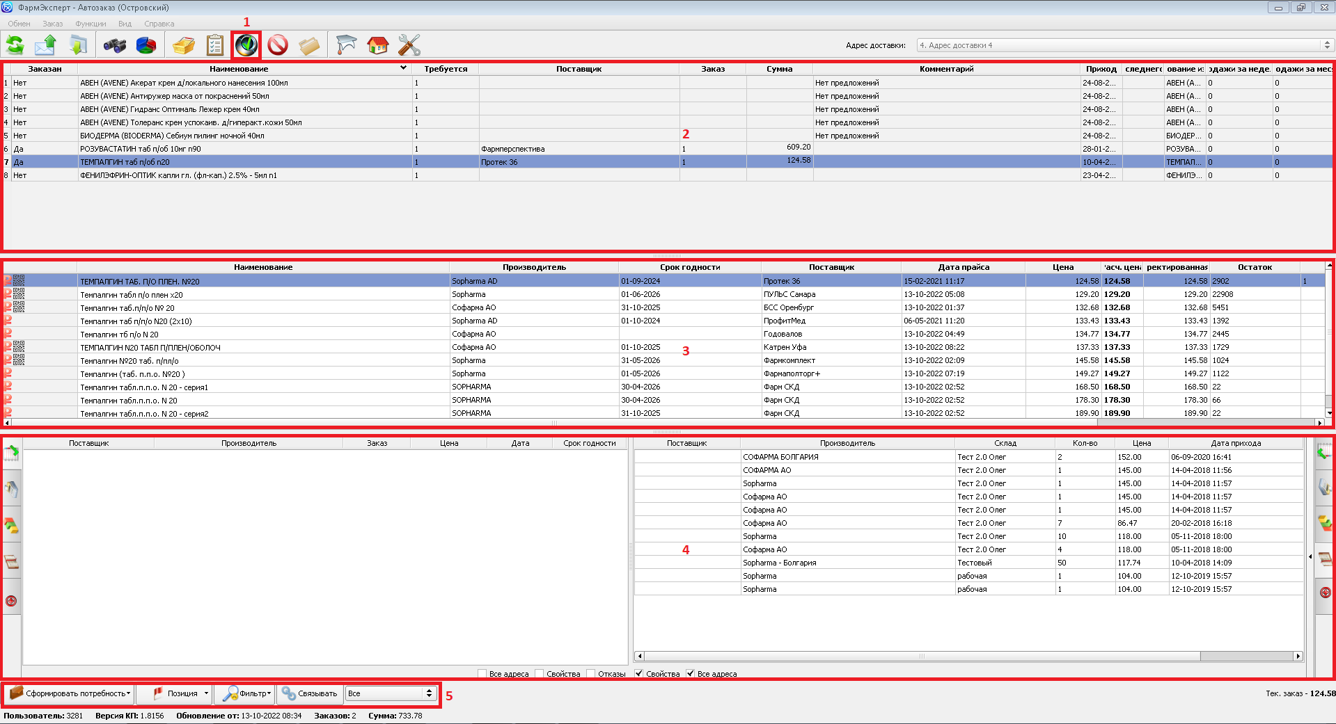
Task: Open the pie chart statistics icon
Action: pos(146,46)
